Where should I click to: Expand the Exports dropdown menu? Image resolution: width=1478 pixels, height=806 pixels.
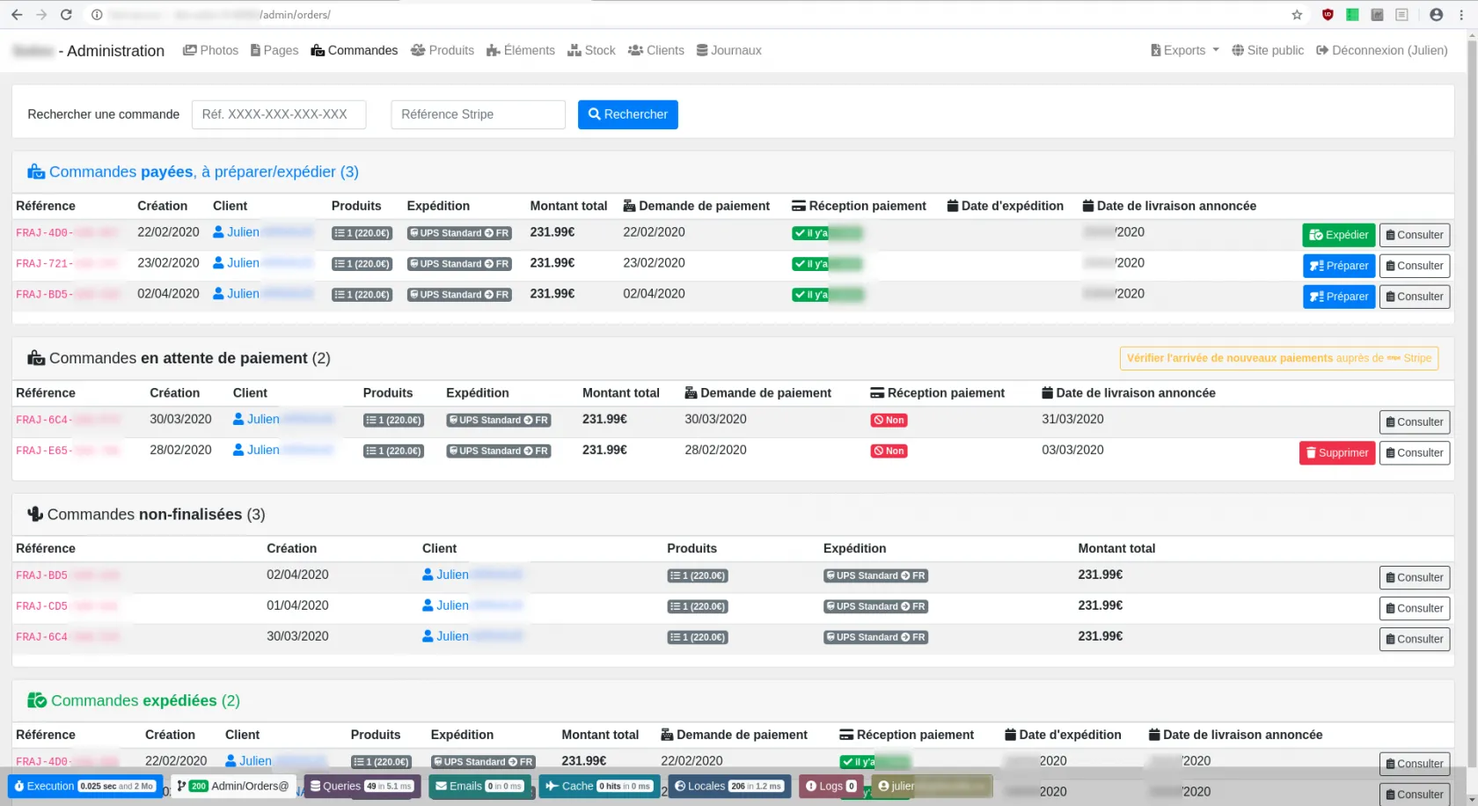tap(1184, 51)
